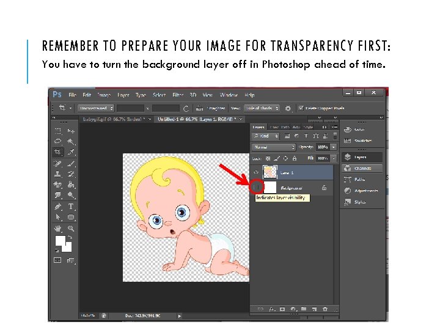Image resolution: width=440 pixels, height=330 pixels.
Task: Select the Spot Healing Brush tool
Action: (58, 164)
